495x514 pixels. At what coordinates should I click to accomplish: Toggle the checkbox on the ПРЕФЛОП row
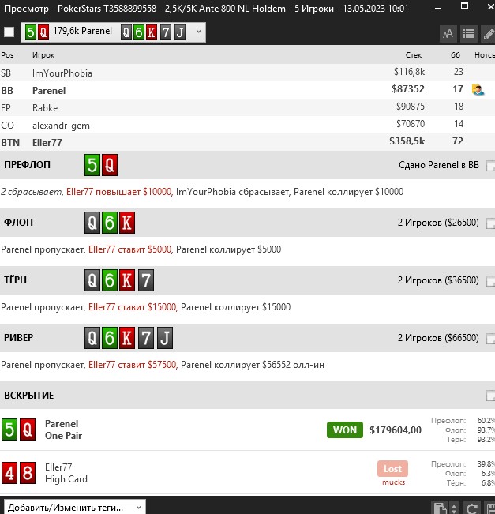click(x=490, y=166)
